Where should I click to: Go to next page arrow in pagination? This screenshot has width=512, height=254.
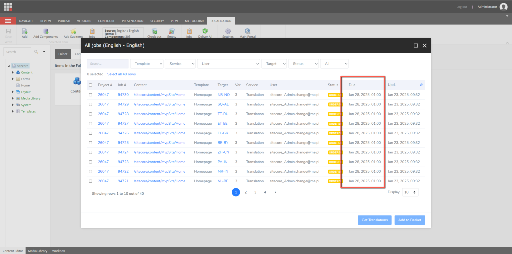tap(275, 192)
